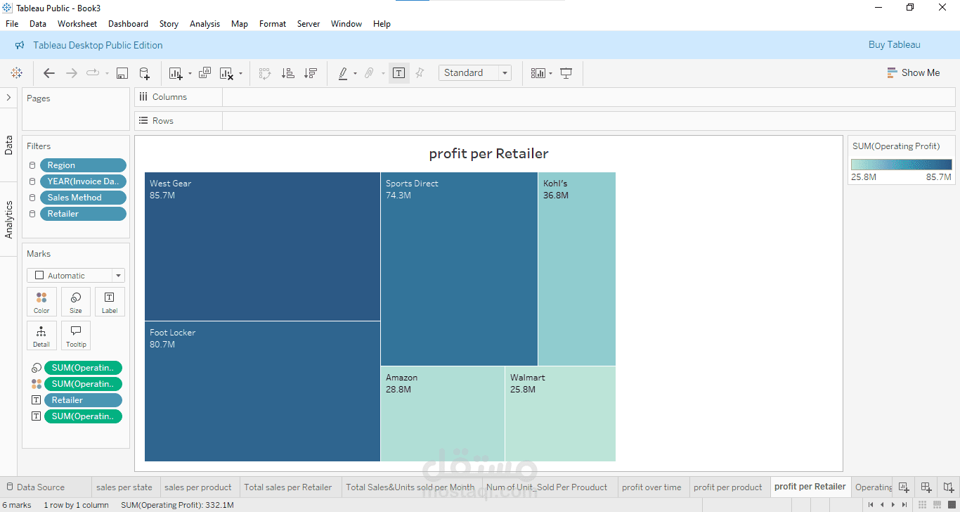Switch to the Data side tab
Viewport: 960px width, 512px height.
click(x=9, y=146)
